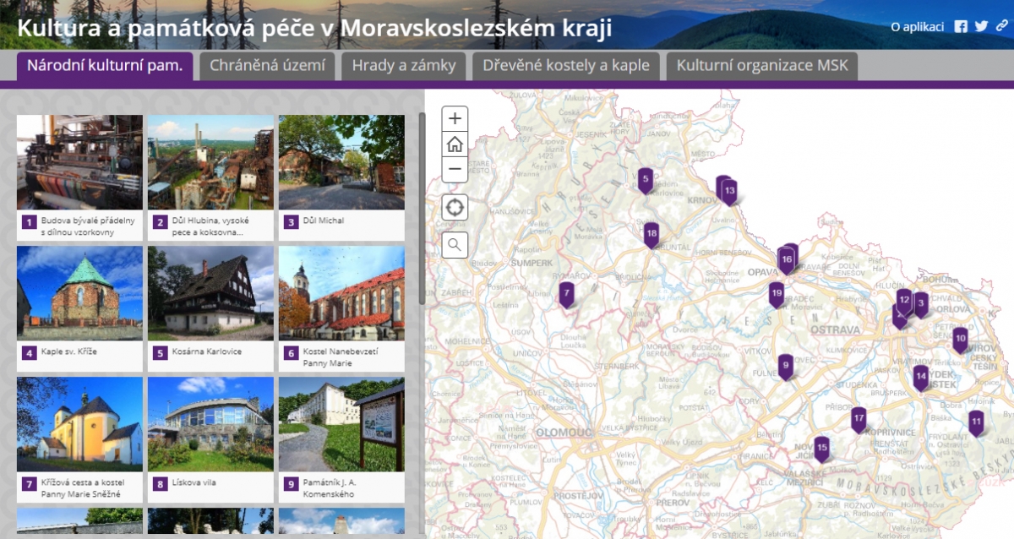Select map marker 14
Screen dimensions: 1014x539
click(921, 377)
